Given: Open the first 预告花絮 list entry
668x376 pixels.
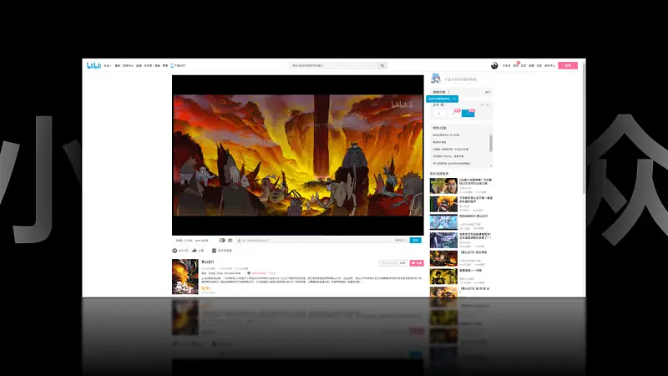Looking at the screenshot, I should click(x=447, y=135).
